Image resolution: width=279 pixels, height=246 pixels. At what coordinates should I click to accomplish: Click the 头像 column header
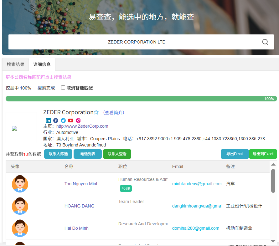click(15, 167)
